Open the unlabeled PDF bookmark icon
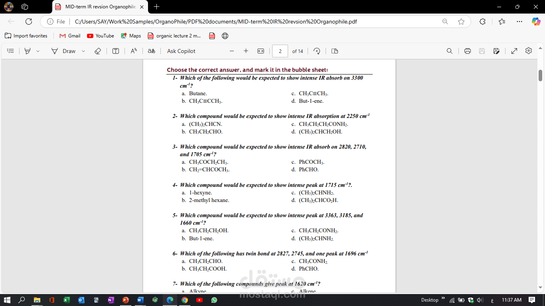This screenshot has height=306, width=545. click(212, 36)
